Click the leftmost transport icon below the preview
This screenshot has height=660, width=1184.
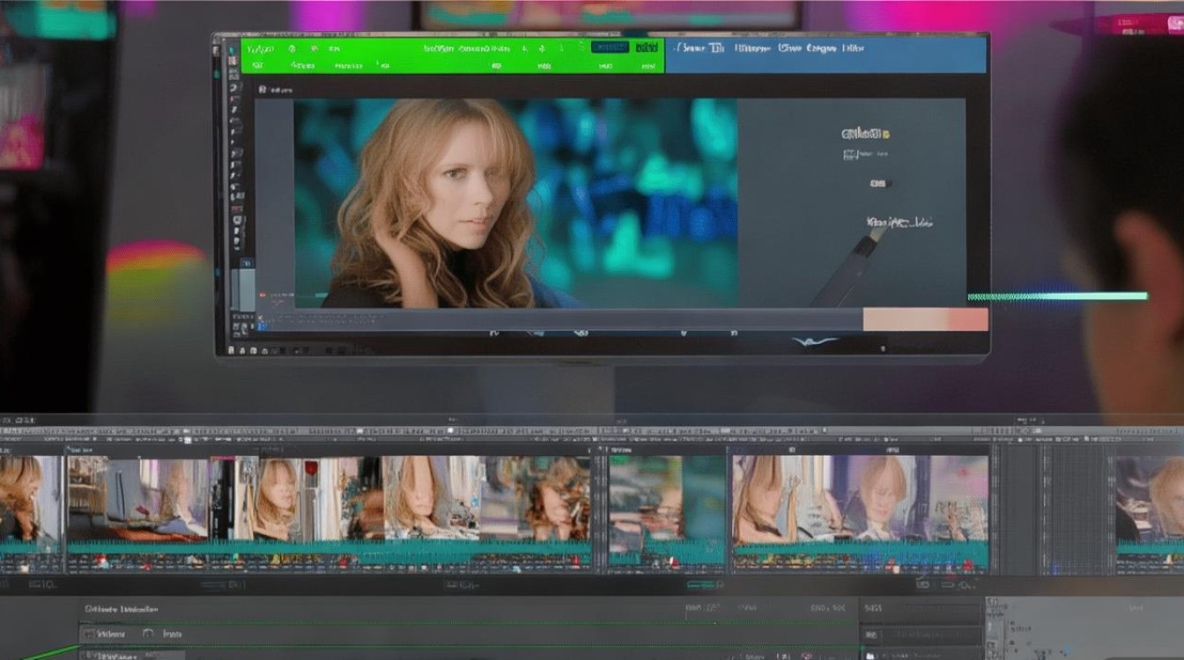493,334
